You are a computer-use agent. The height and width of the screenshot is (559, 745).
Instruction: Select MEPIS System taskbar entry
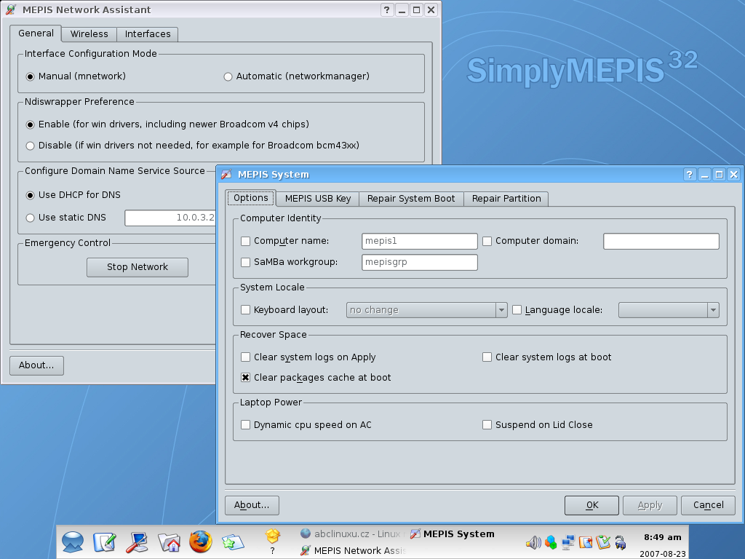pos(453,534)
